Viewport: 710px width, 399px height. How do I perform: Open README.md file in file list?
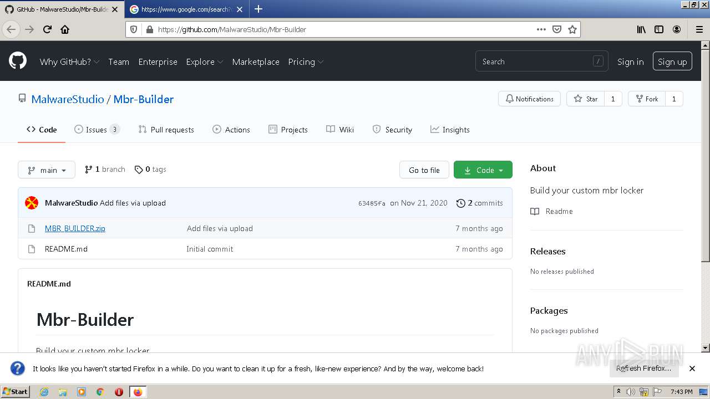[66, 249]
